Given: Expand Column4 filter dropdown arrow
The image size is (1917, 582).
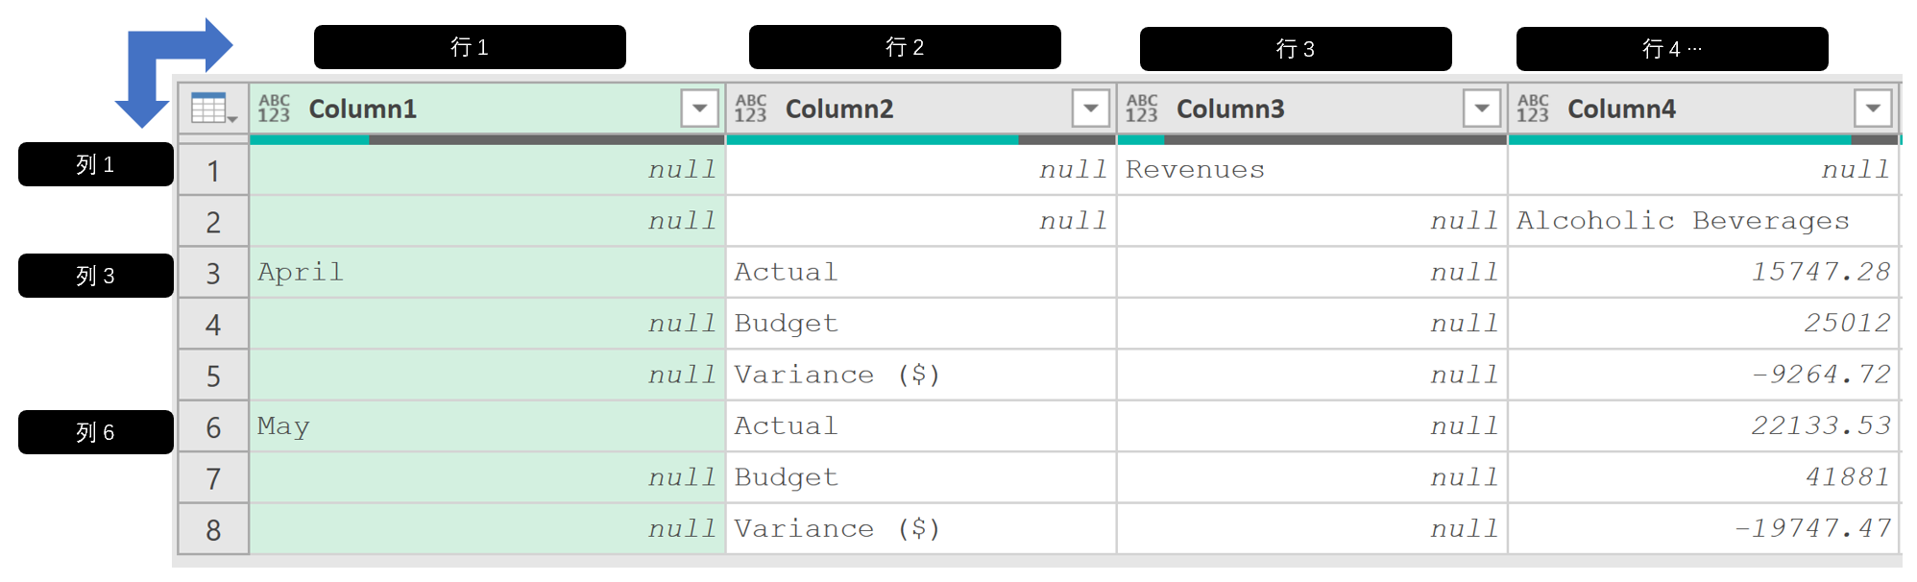Looking at the screenshot, I should 1873,109.
